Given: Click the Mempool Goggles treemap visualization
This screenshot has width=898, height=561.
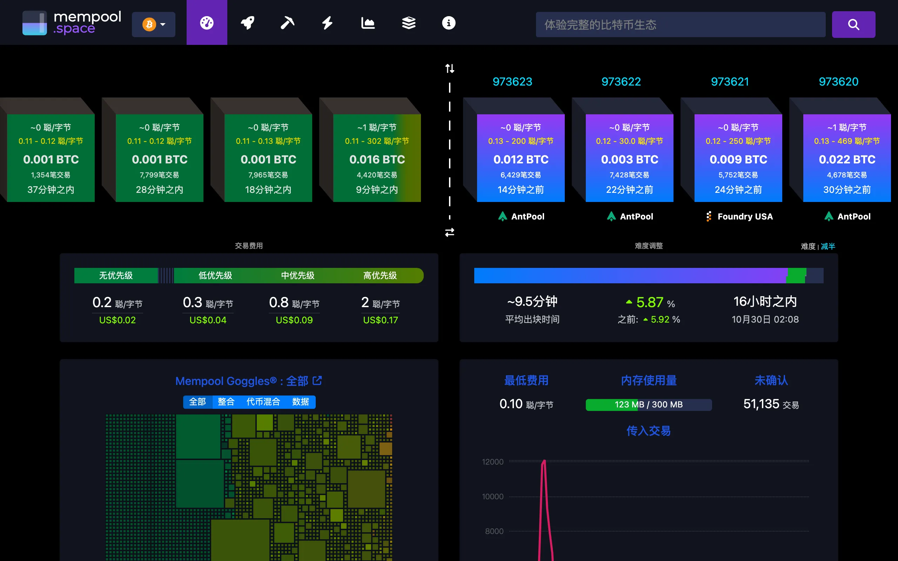Looking at the screenshot, I should pos(249,487).
